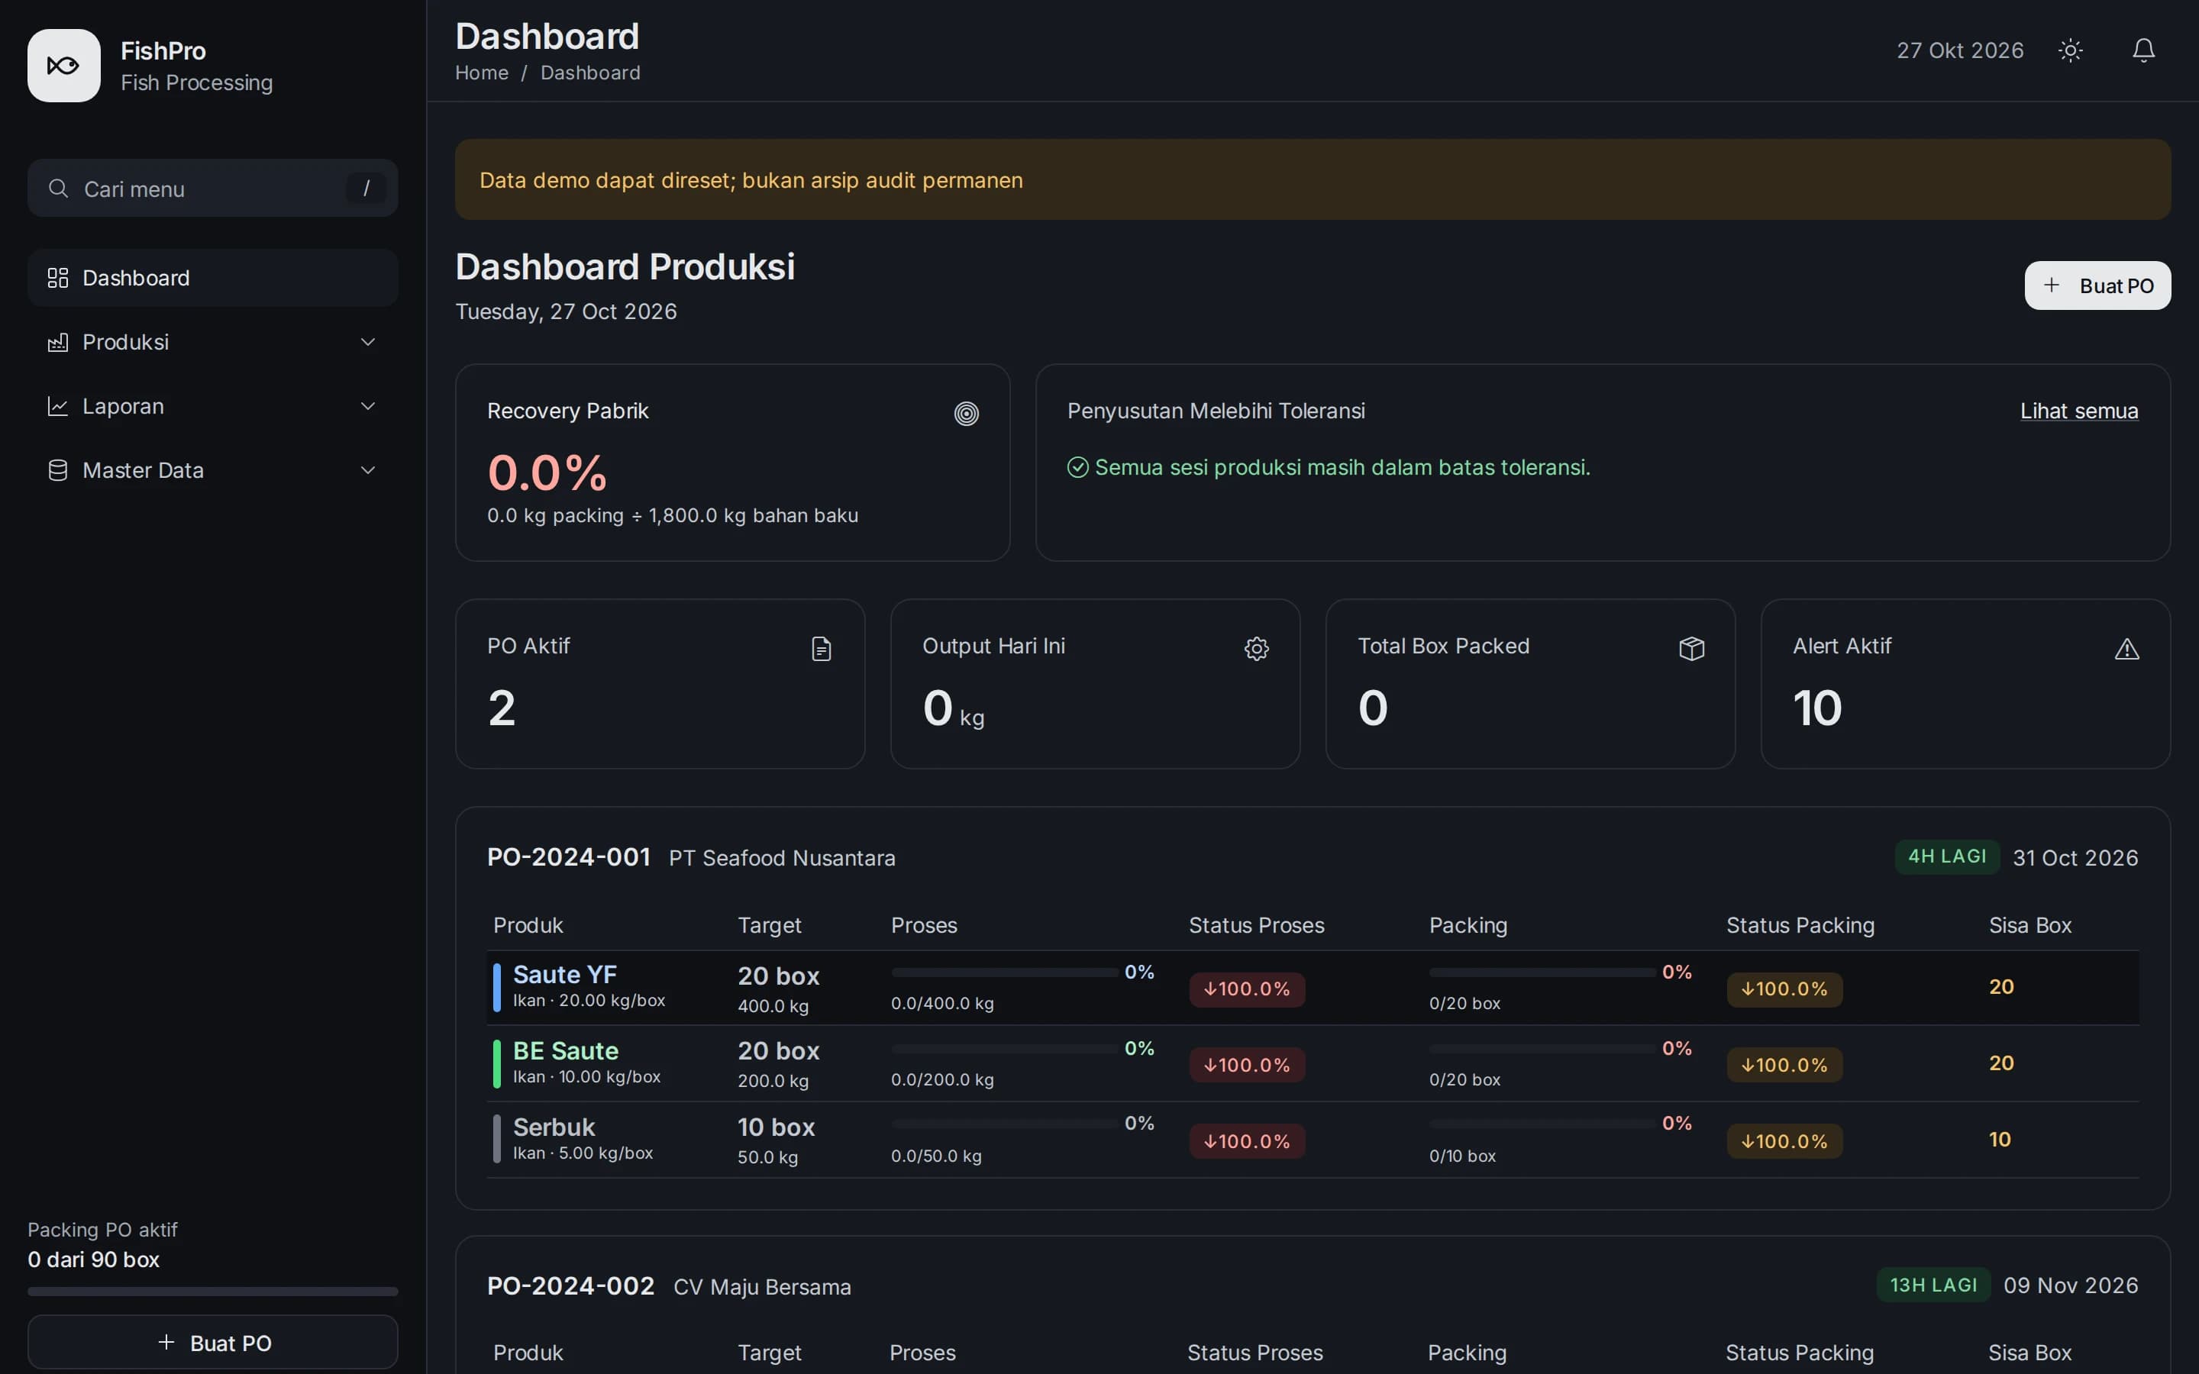Click the Buat PO button at top right

[x=2097, y=285]
